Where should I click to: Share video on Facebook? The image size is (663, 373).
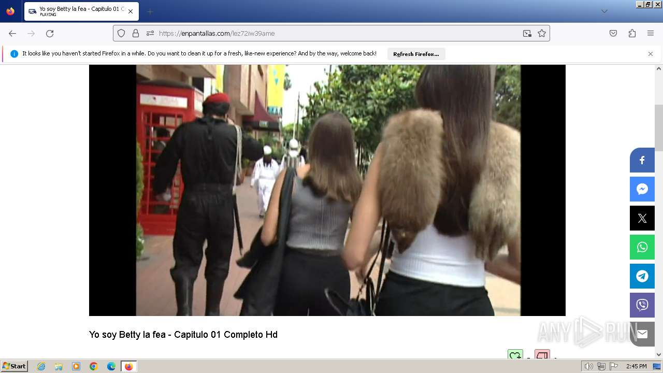642,160
